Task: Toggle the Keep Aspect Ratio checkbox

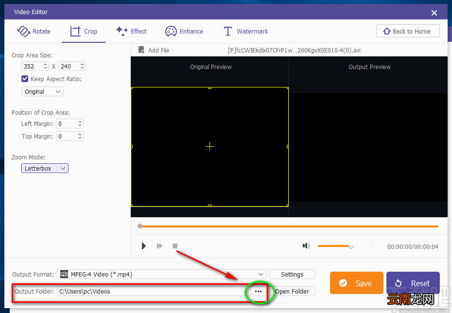Action: click(x=25, y=79)
